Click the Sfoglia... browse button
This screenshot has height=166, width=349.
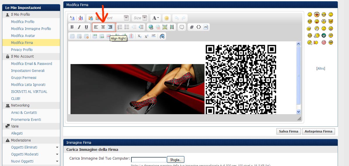(x=175, y=160)
